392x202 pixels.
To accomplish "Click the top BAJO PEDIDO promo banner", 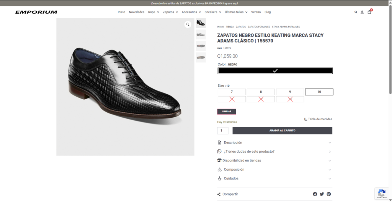I will coord(194,3).
